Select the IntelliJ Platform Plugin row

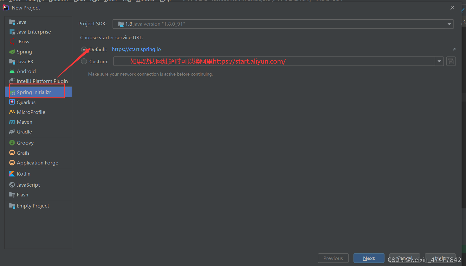coord(38,81)
